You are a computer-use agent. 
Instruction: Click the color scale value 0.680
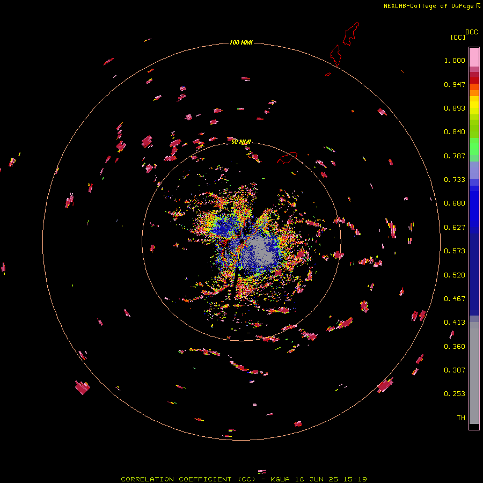click(455, 203)
